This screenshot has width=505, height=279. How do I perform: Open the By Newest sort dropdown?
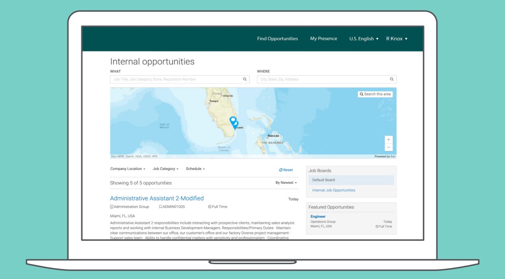(x=286, y=183)
